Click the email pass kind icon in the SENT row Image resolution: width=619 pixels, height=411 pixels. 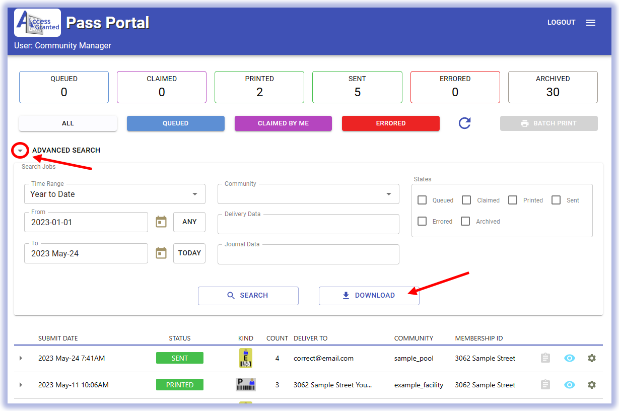point(246,358)
